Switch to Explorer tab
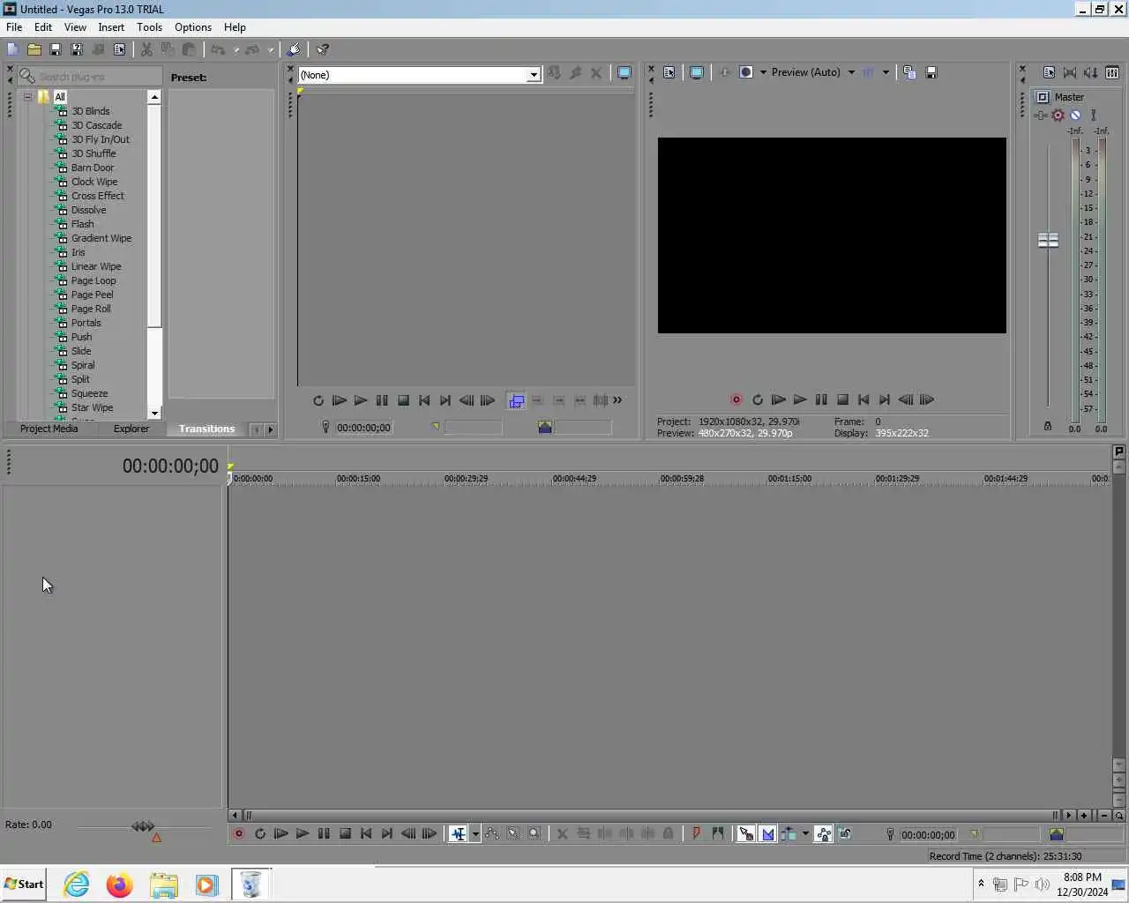The image size is (1129, 903). click(x=131, y=429)
